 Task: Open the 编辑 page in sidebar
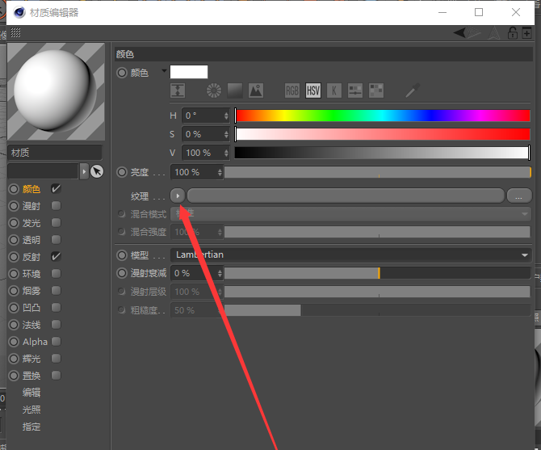point(31,393)
